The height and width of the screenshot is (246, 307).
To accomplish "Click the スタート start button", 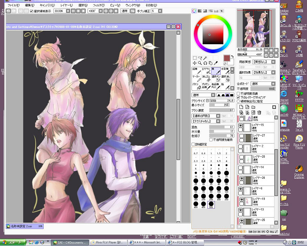I will coord(13,242).
